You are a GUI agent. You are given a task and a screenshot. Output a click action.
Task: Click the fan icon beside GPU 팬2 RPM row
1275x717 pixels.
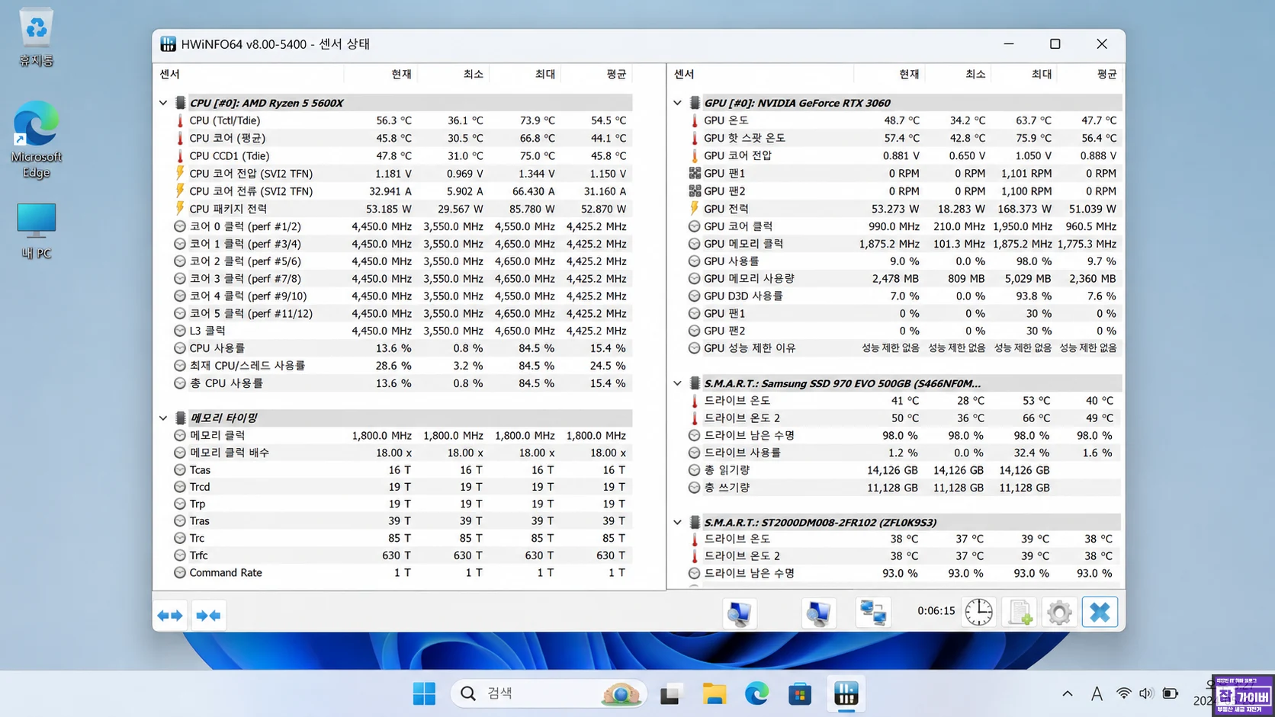(x=695, y=191)
